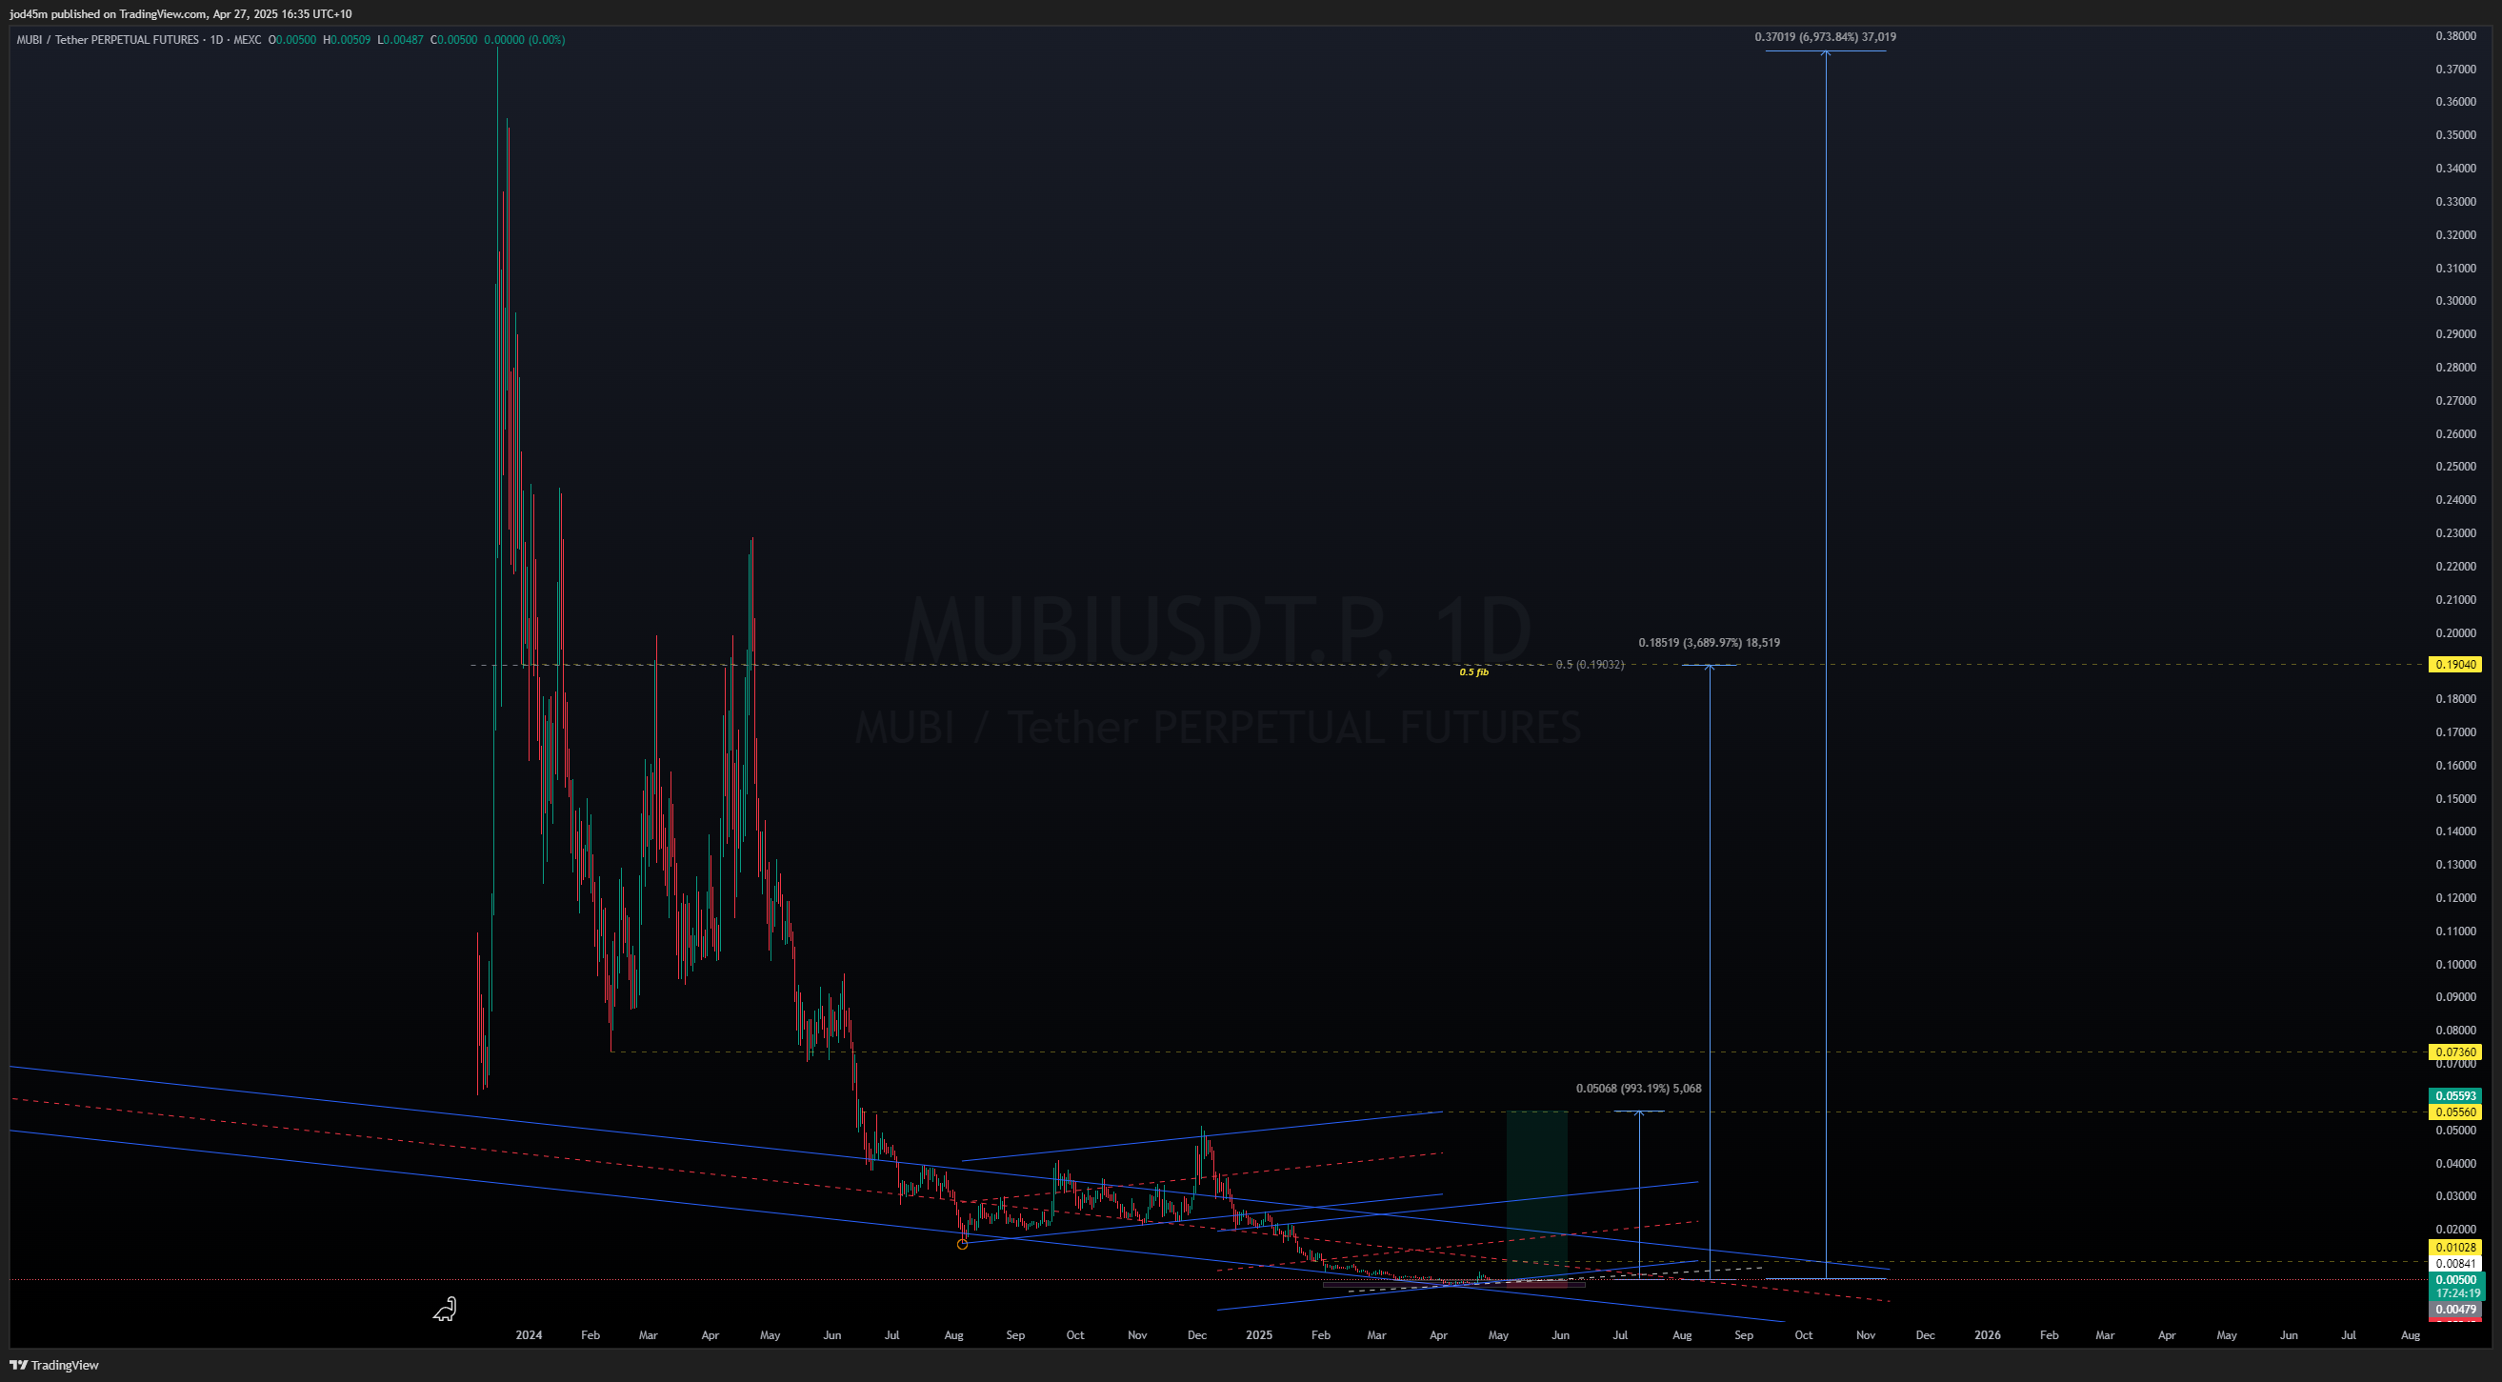Click the green 0.00500 current price label
Screen dimensions: 2502x1382
[x=2454, y=1280]
